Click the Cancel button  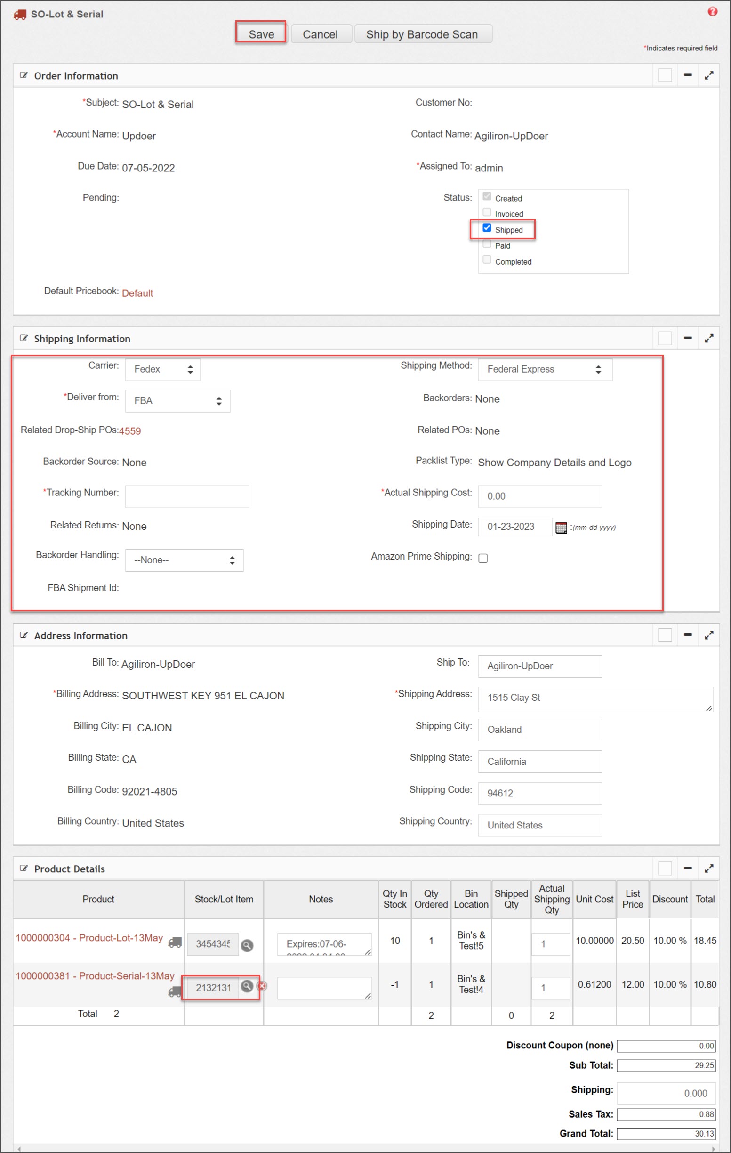click(321, 34)
